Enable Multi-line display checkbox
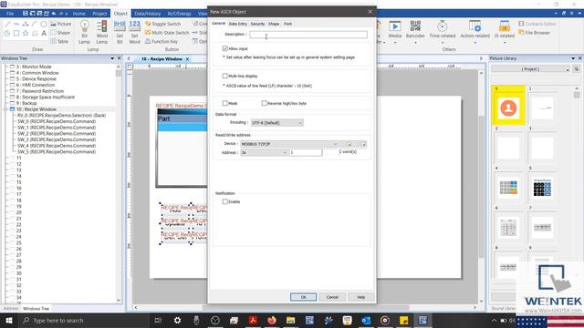Viewport: 584px width, 328px height. pyautogui.click(x=225, y=76)
